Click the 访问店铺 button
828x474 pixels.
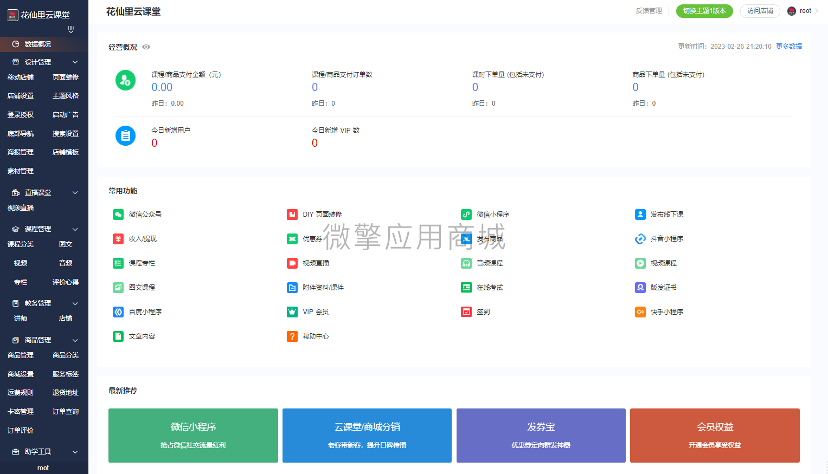click(x=760, y=11)
